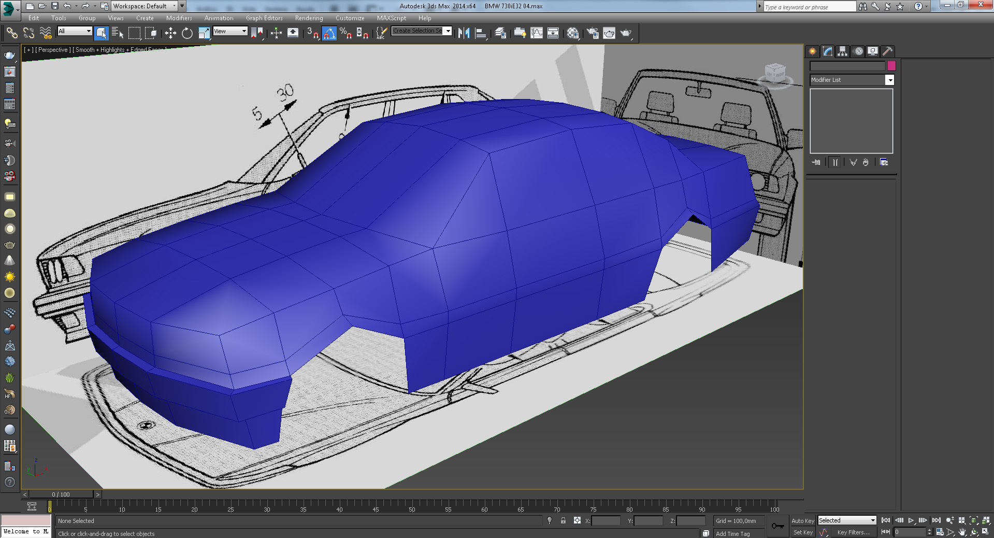
Task: Open the selection filter All dropdown
Action: click(x=75, y=31)
